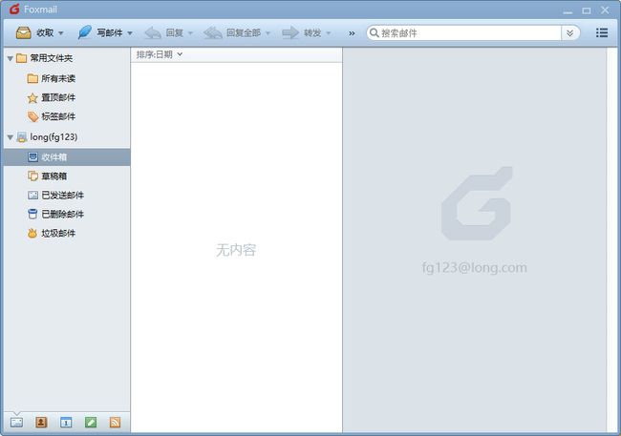Screen dimensions: 621x436
Task: Click the 写邮件 compose feather icon
Action: [x=84, y=32]
